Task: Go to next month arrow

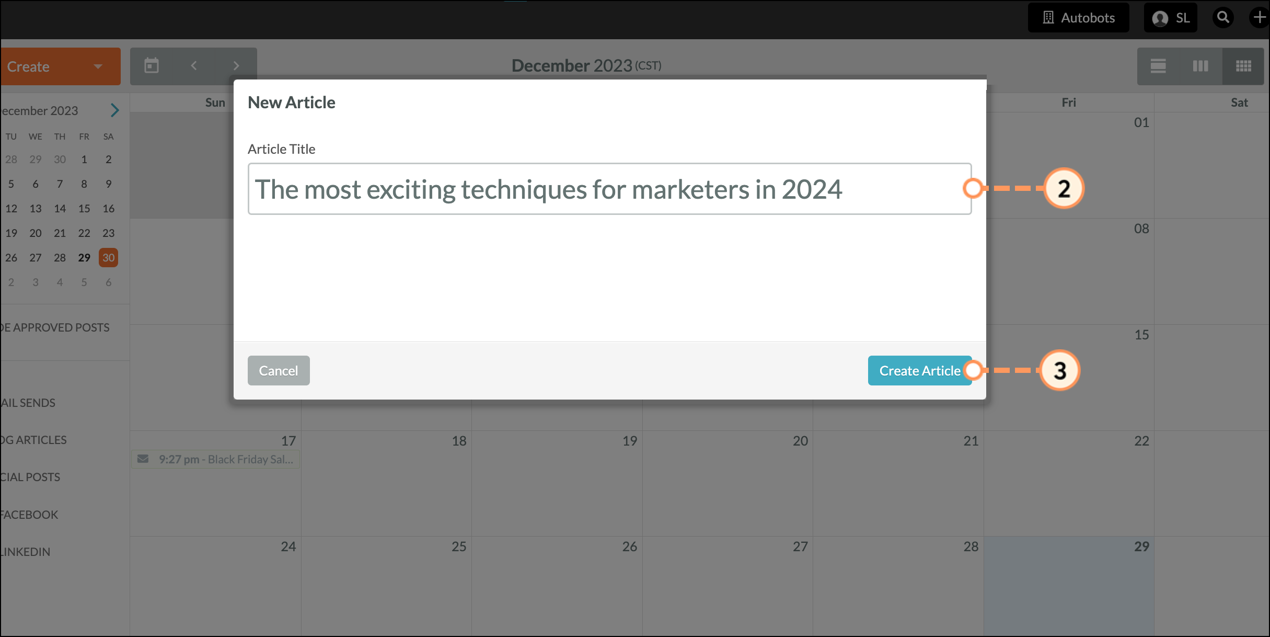Action: [x=236, y=66]
